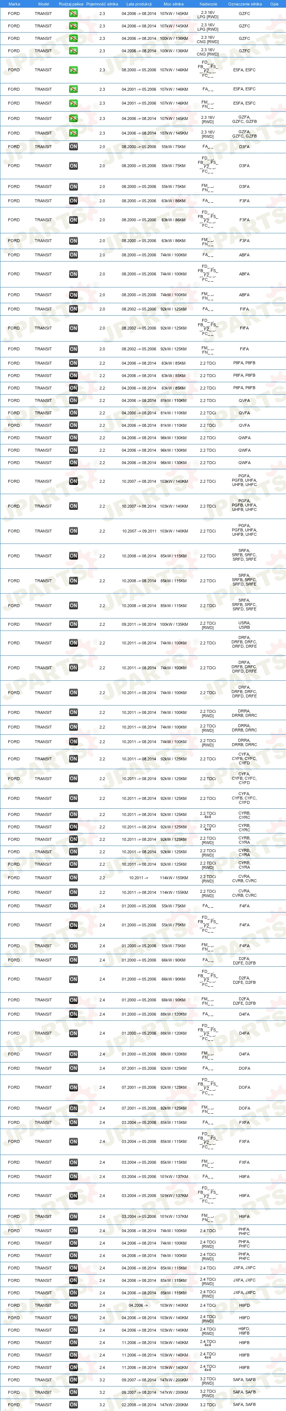
Task: Click diesel ON icon in FIFA FD__ row
Action: click(74, 329)
